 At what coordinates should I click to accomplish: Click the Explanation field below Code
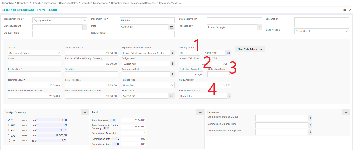[x=35, y=75]
